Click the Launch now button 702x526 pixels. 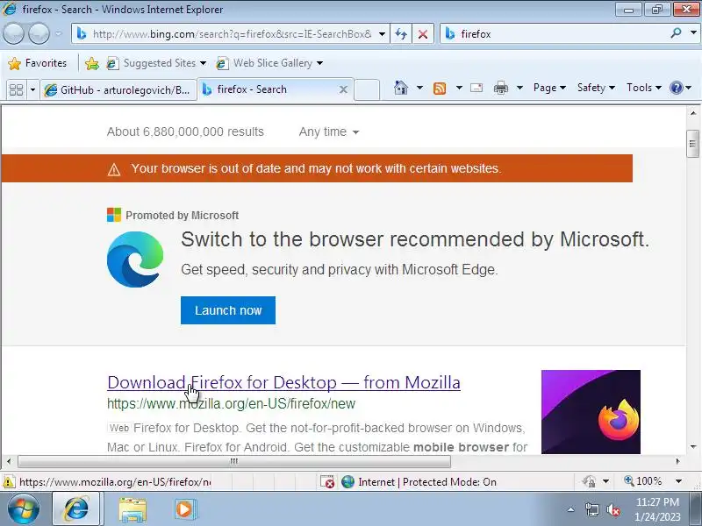(x=228, y=310)
